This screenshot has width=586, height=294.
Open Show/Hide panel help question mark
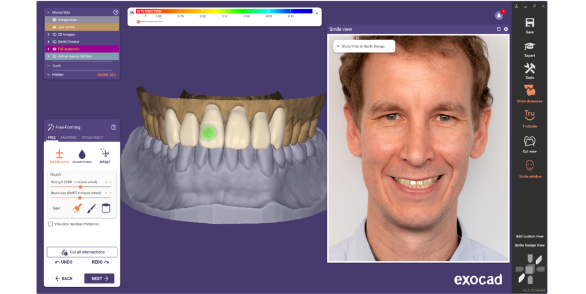116,13
